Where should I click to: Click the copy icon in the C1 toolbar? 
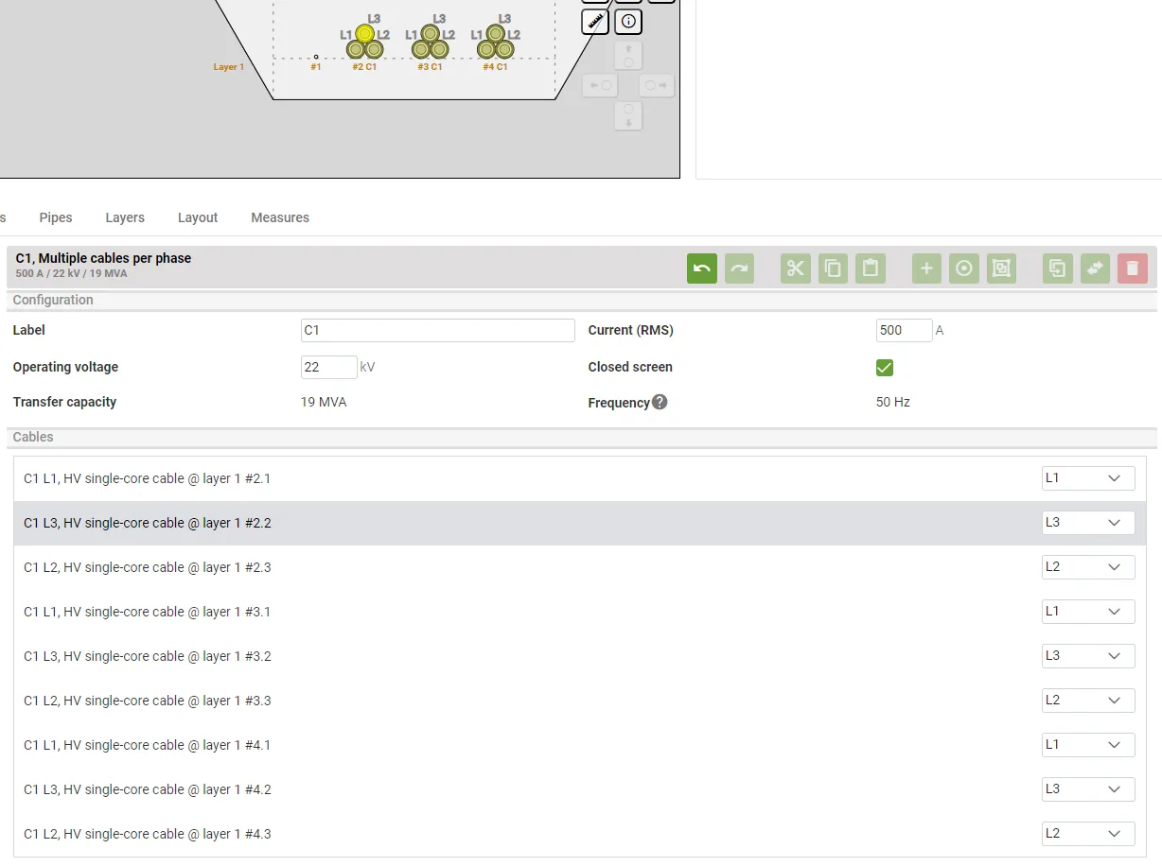click(x=833, y=268)
